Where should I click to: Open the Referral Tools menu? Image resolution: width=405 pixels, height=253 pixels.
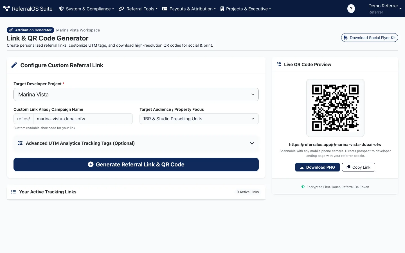(138, 9)
